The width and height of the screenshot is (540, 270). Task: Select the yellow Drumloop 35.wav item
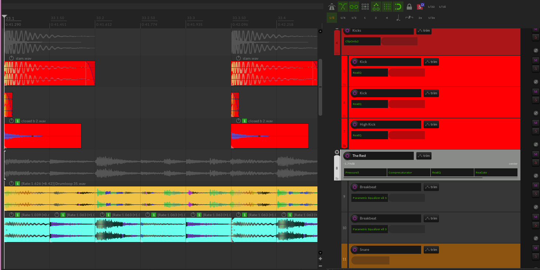[x=161, y=198]
